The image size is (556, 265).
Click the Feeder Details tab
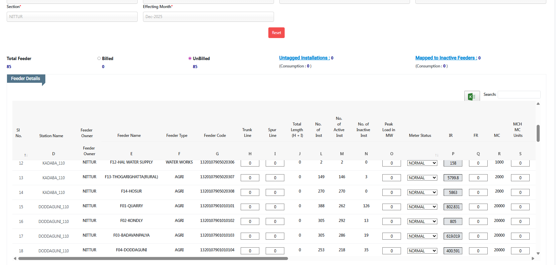click(x=26, y=79)
